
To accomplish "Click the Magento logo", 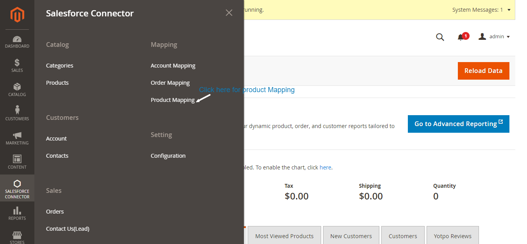I will (17, 15).
